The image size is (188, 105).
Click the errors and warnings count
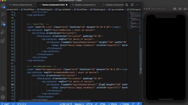(x=21, y=104)
